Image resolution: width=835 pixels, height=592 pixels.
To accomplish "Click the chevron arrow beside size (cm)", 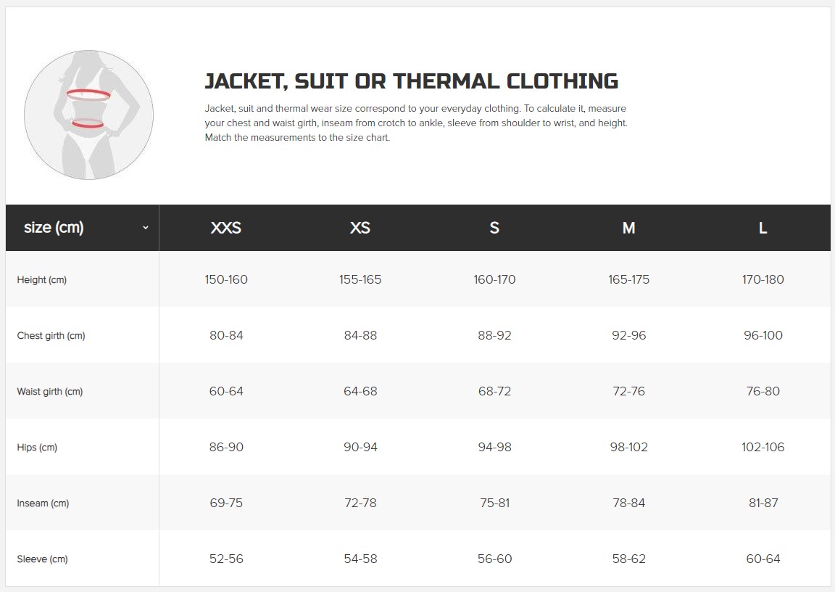I will [146, 228].
